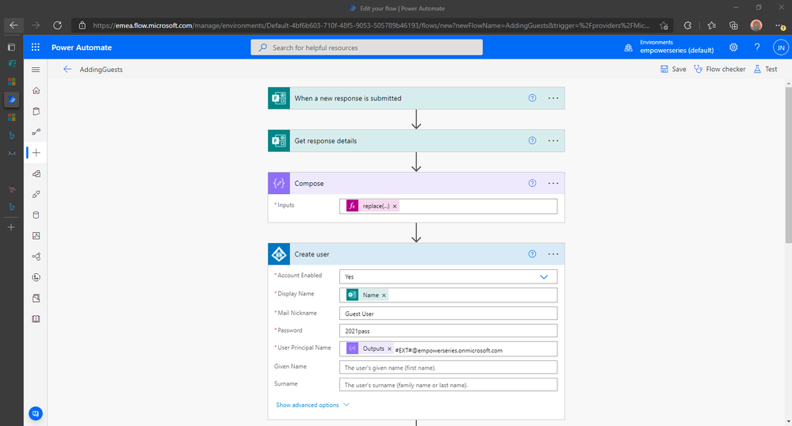Open browser Favorites star icon
792x426 pixels.
tap(712, 25)
